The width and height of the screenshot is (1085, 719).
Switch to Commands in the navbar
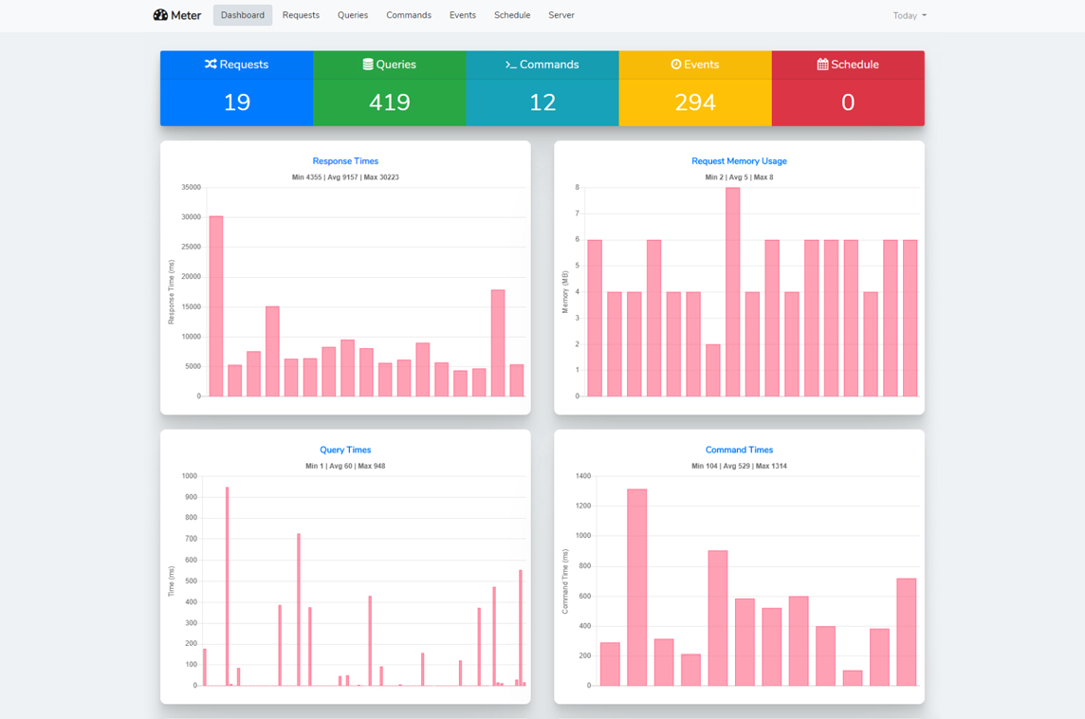tap(409, 15)
